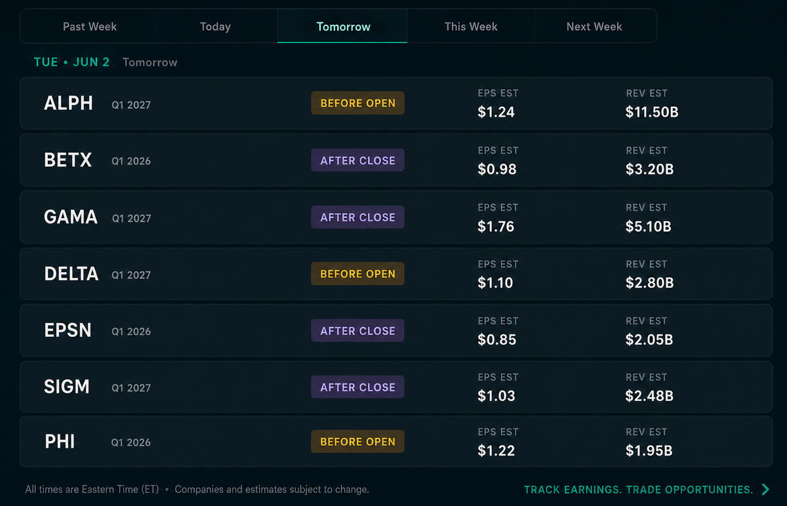Click the ALPH ticker symbol
Screen dimensions: 787x506
[68, 104]
